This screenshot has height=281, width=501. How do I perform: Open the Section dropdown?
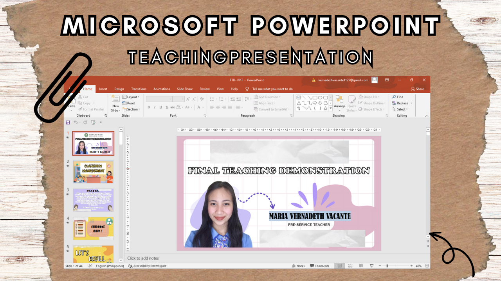point(131,109)
